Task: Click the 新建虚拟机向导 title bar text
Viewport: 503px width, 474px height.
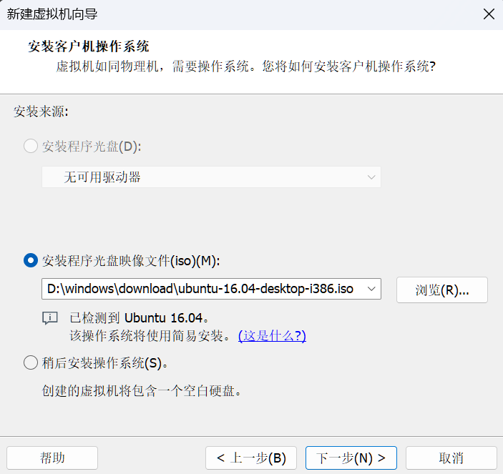Action: (52, 14)
